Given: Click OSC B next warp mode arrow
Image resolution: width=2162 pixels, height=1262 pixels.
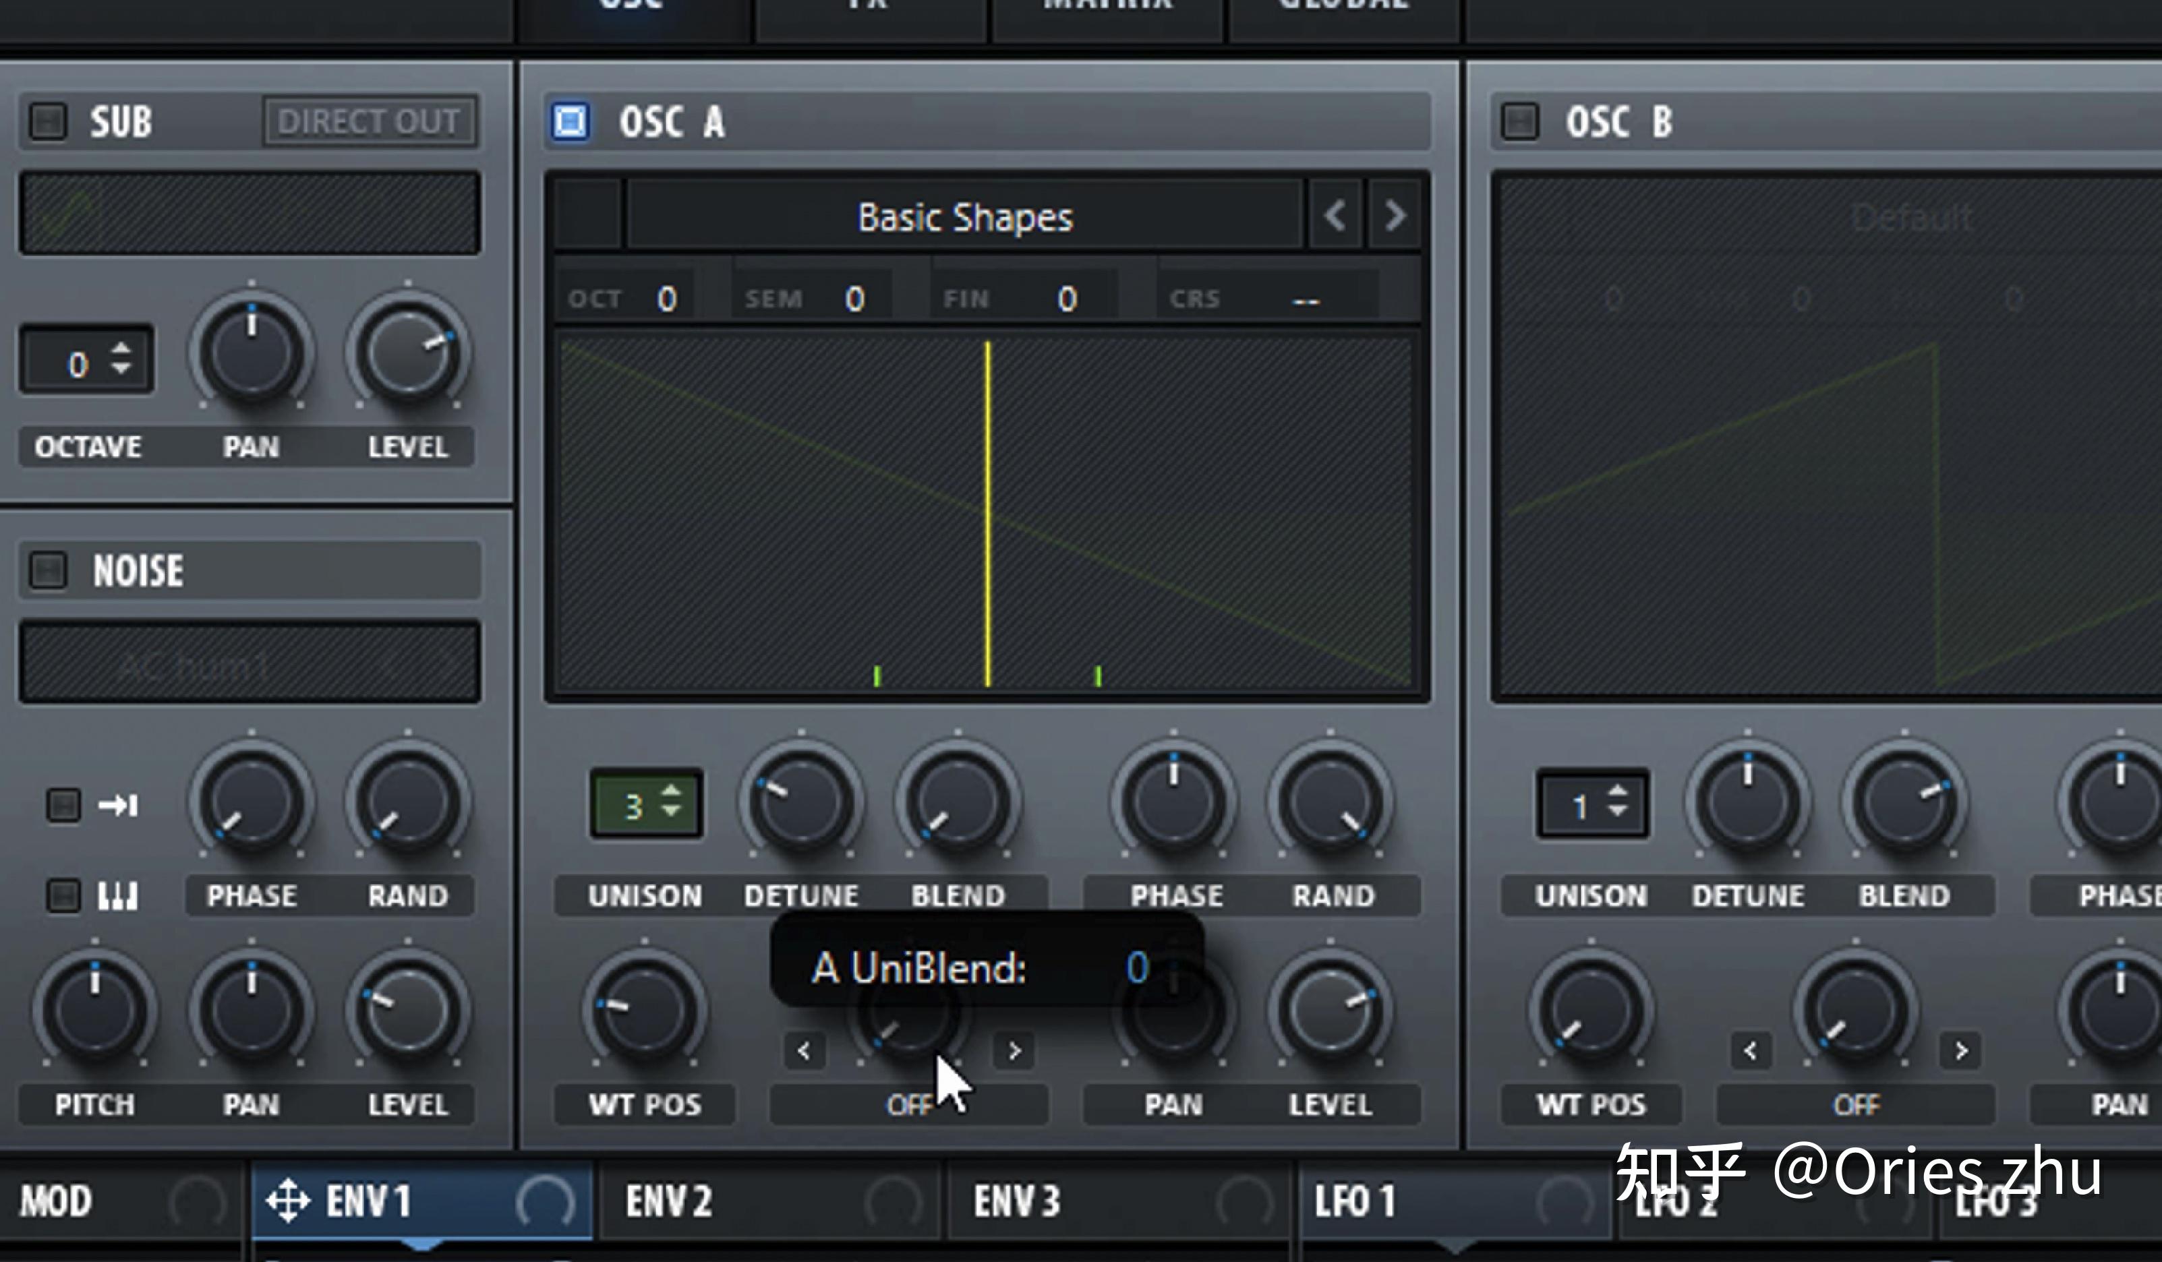Looking at the screenshot, I should pyautogui.click(x=1961, y=1051).
